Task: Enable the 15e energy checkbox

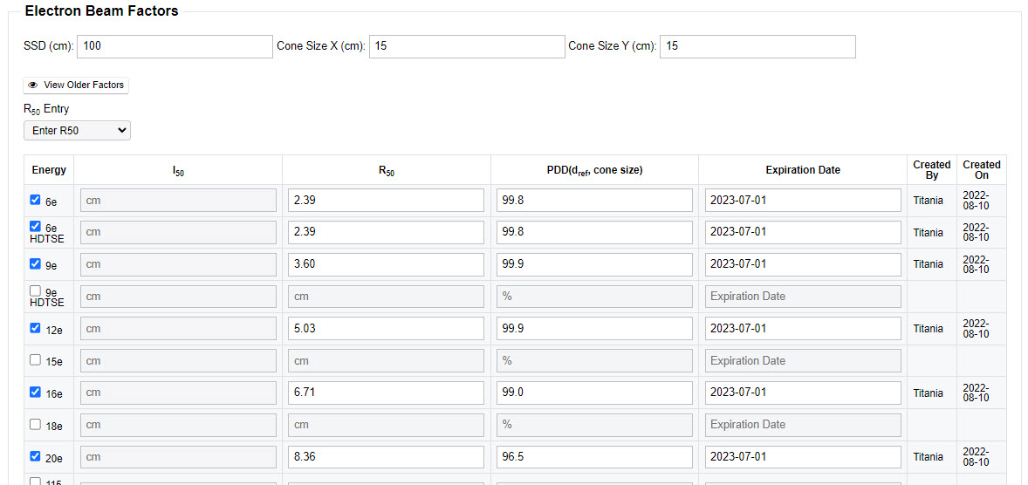Action: point(36,359)
